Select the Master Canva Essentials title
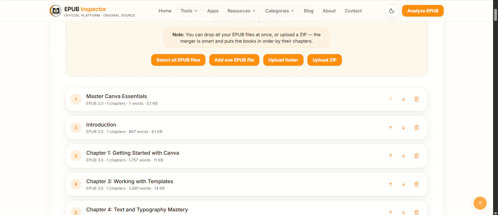Screen dimensions: 498x215 point(116,96)
